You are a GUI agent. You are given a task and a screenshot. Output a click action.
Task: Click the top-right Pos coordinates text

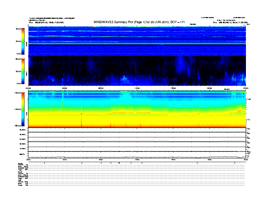click(230, 22)
